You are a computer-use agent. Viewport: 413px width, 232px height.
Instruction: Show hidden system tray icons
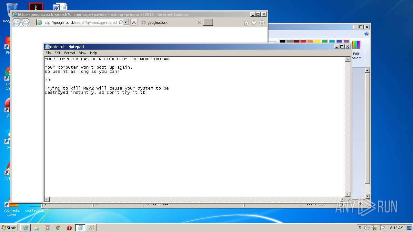pos(360,227)
